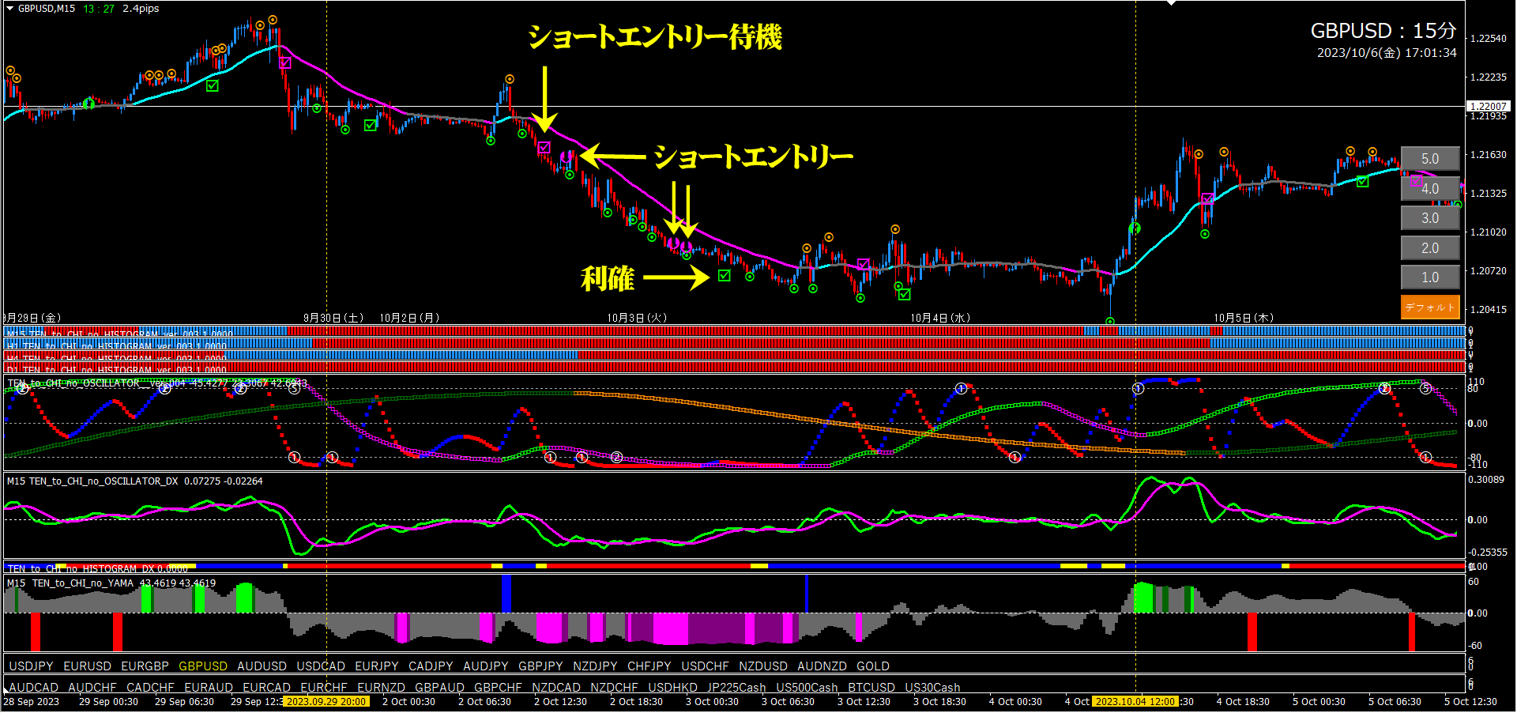
Task: Click the 10月4日(水) date label
Action: click(940, 318)
